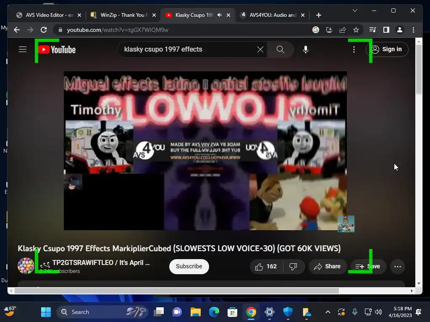The image size is (430, 322).
Task: Toggle Chrome side panel
Action: [x=386, y=30]
